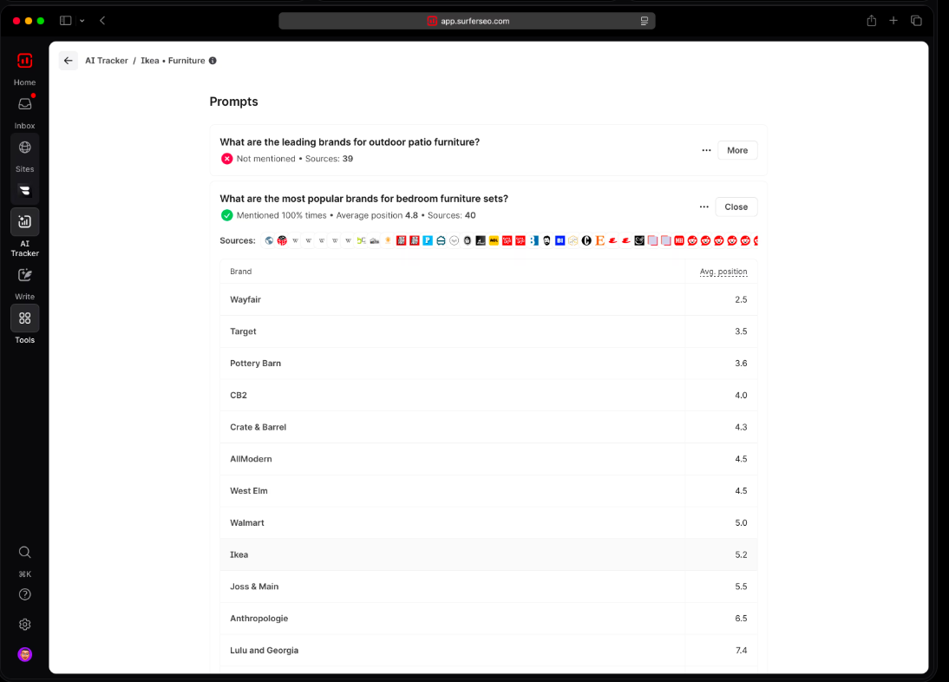The width and height of the screenshot is (949, 682).
Task: Open the Tools grid icon
Action: [24, 318]
